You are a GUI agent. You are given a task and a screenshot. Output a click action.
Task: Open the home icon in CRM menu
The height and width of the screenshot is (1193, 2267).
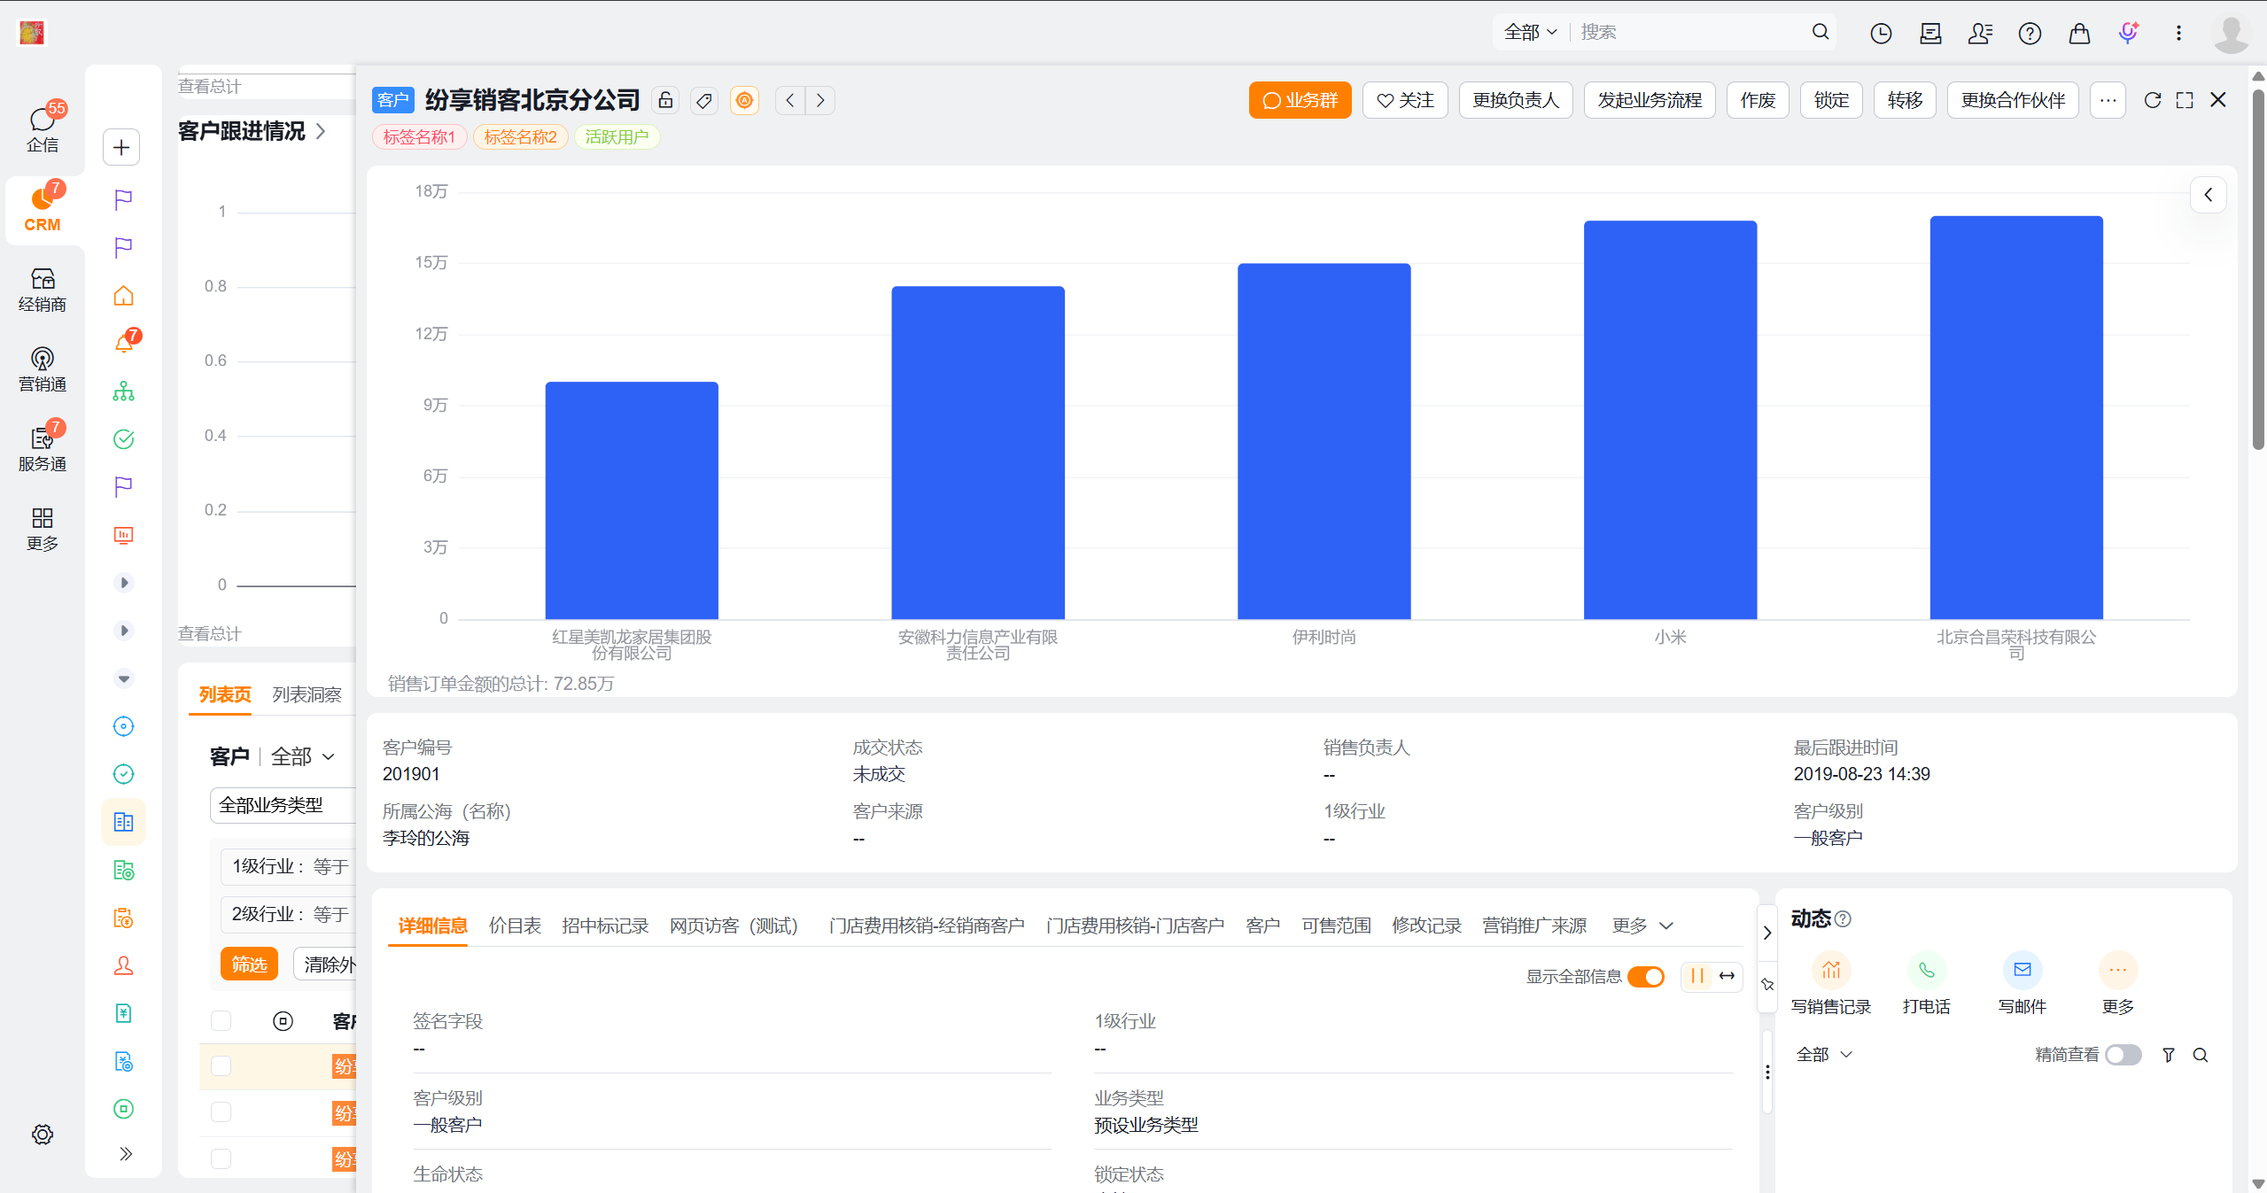(x=124, y=295)
